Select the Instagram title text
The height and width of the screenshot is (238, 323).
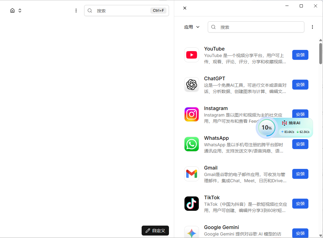click(x=216, y=108)
